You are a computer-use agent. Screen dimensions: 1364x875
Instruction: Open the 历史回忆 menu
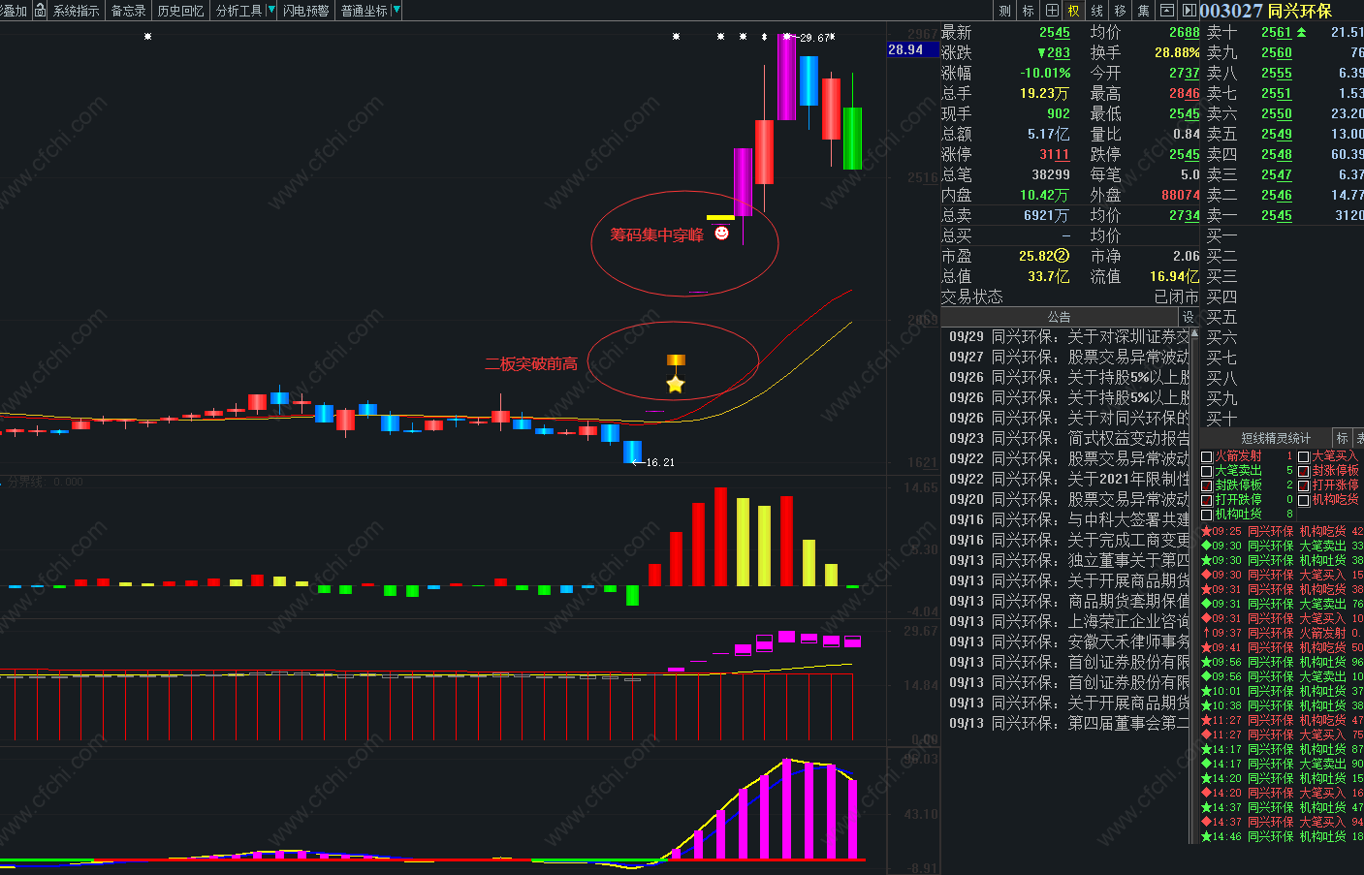point(180,11)
